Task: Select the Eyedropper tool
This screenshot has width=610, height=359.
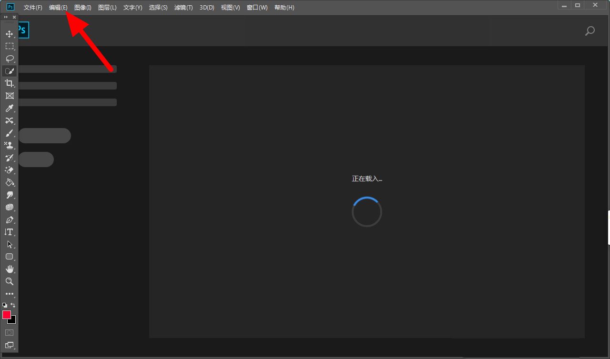Action: point(9,108)
